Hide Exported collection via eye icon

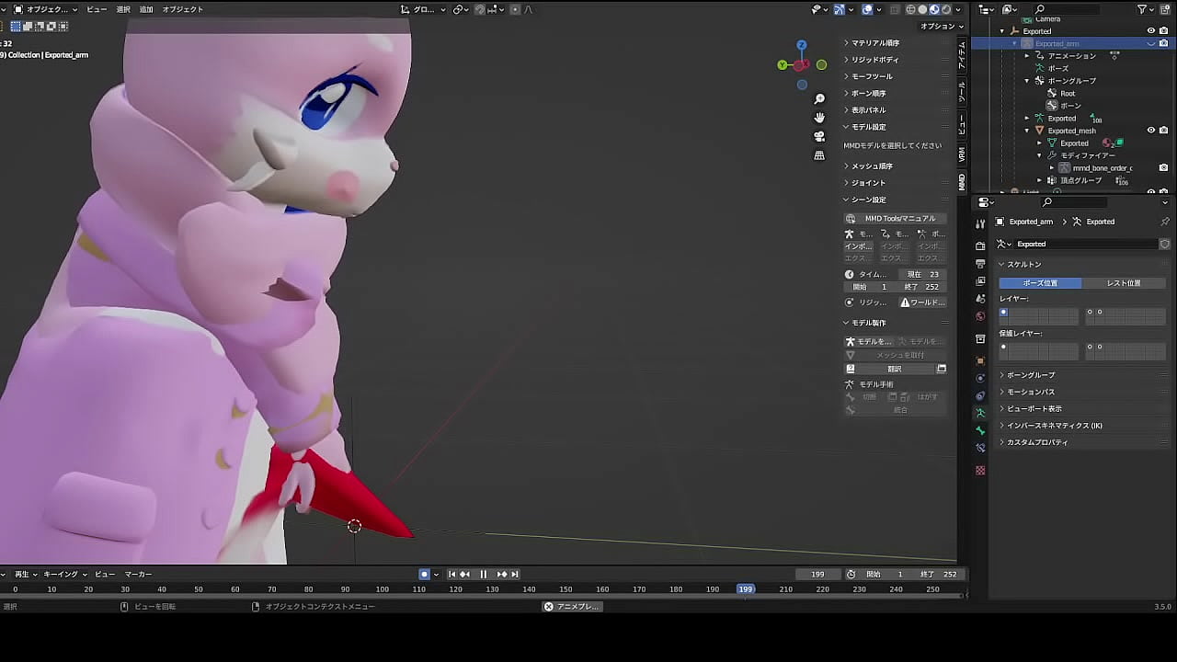(1151, 31)
